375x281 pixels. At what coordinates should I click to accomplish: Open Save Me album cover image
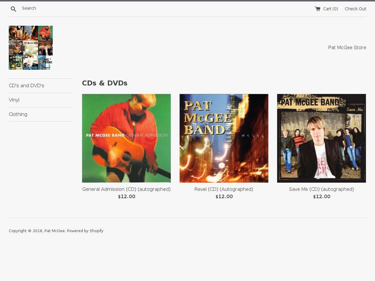click(x=321, y=138)
